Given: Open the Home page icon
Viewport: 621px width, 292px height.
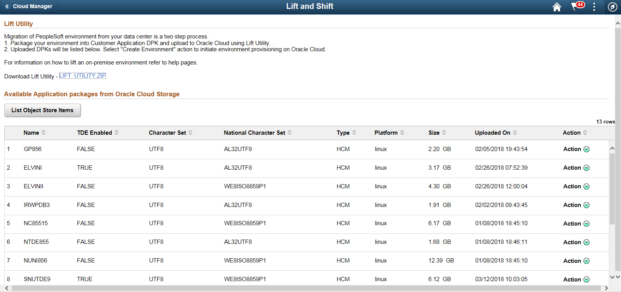Looking at the screenshot, I should click(557, 7).
